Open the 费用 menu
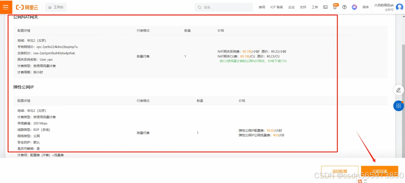 [262, 7]
